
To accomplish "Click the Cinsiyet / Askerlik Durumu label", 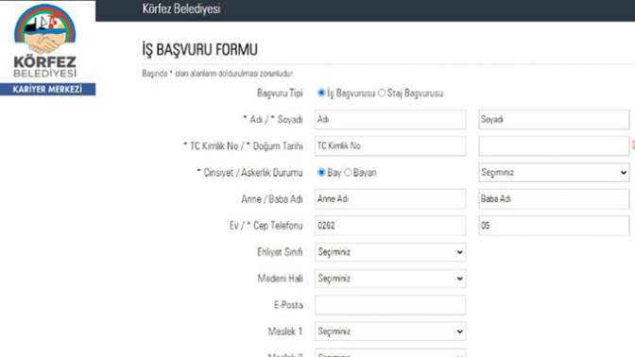I will [x=249, y=173].
